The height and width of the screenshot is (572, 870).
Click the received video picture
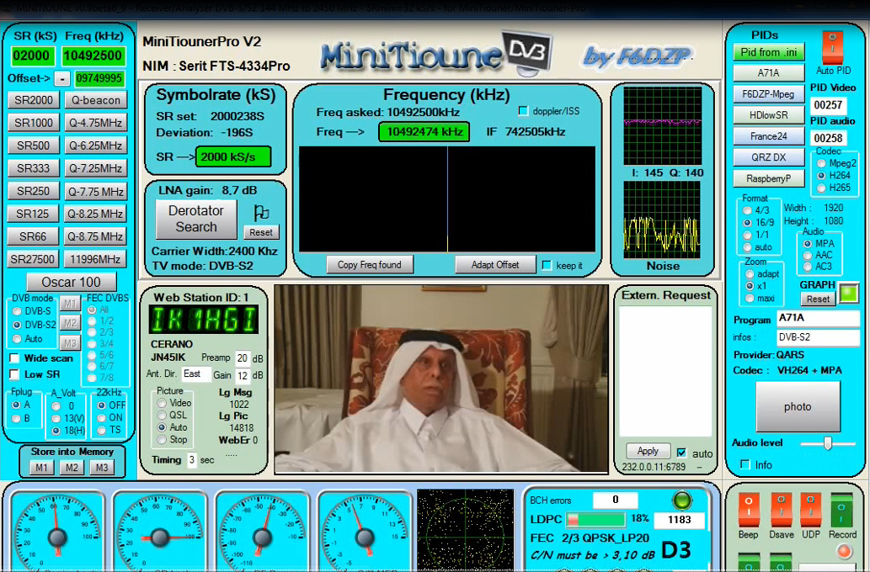point(441,379)
